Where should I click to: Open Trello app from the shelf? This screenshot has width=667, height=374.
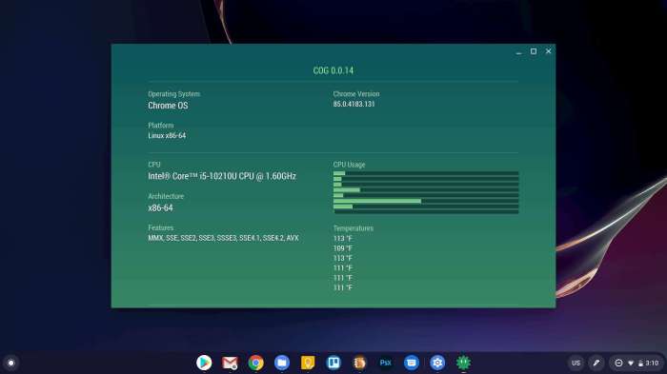pyautogui.click(x=333, y=363)
